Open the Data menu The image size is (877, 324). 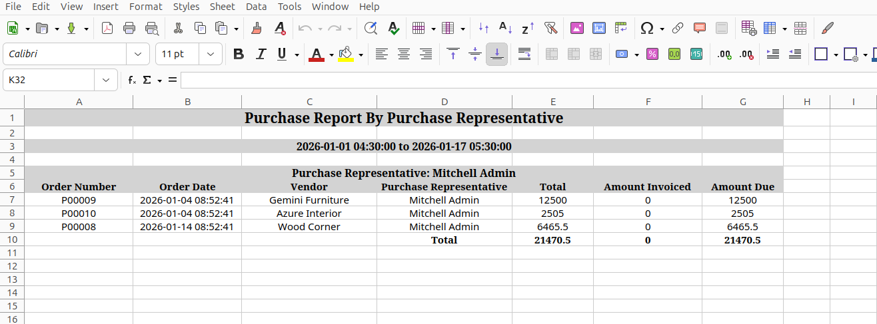pos(256,7)
